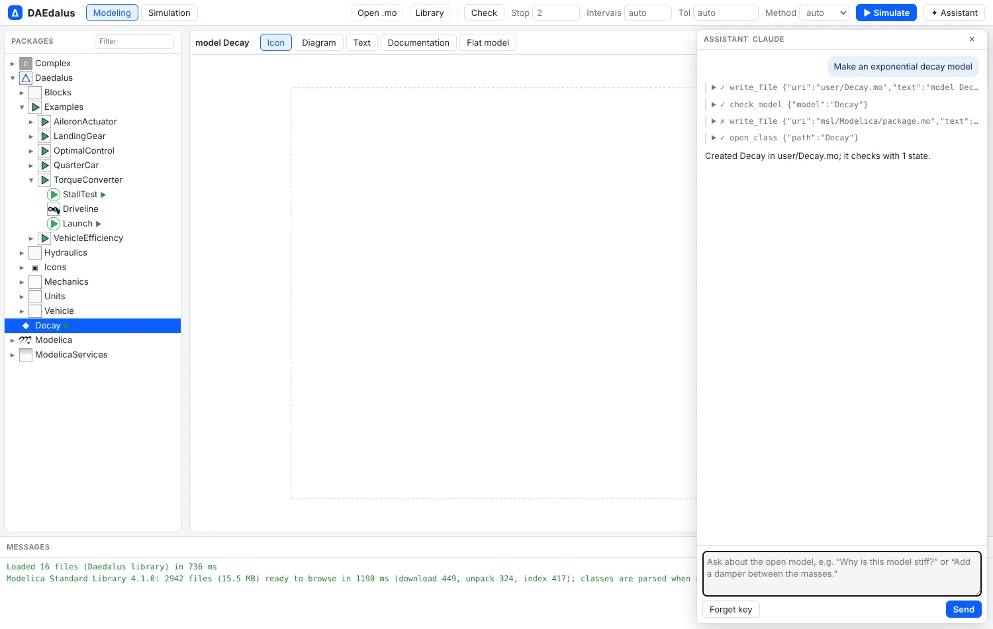Click the Complex package icon

coord(26,64)
